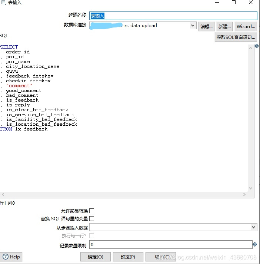The image size is (260, 264).
Task: Click is_reply in the query
Action: click(x=18, y=105)
